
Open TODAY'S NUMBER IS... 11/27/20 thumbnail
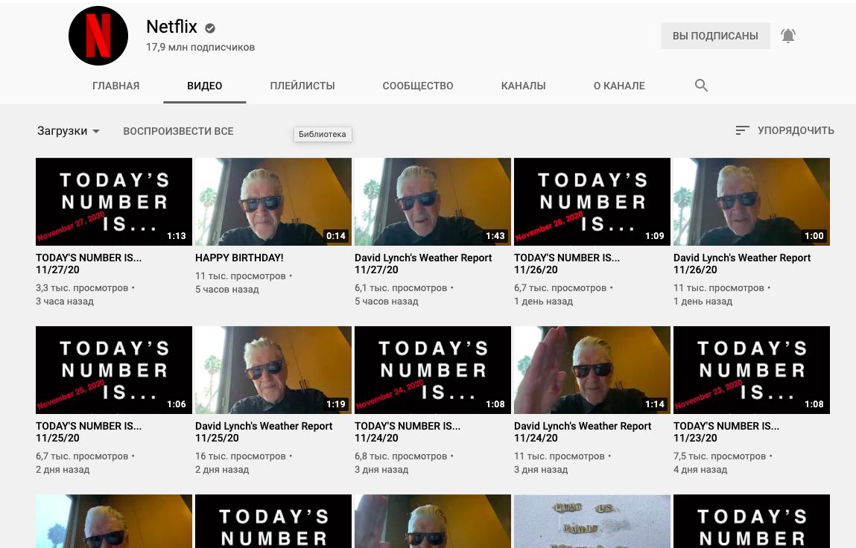pos(114,202)
